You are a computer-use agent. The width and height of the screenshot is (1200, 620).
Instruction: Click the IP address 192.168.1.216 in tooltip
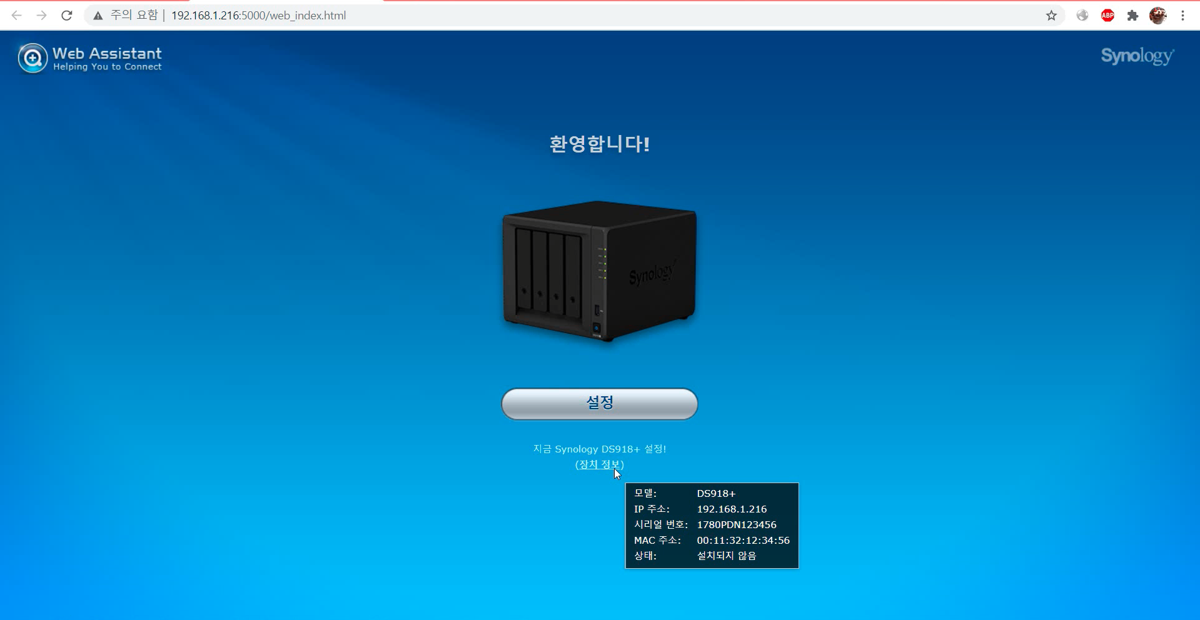(732, 509)
